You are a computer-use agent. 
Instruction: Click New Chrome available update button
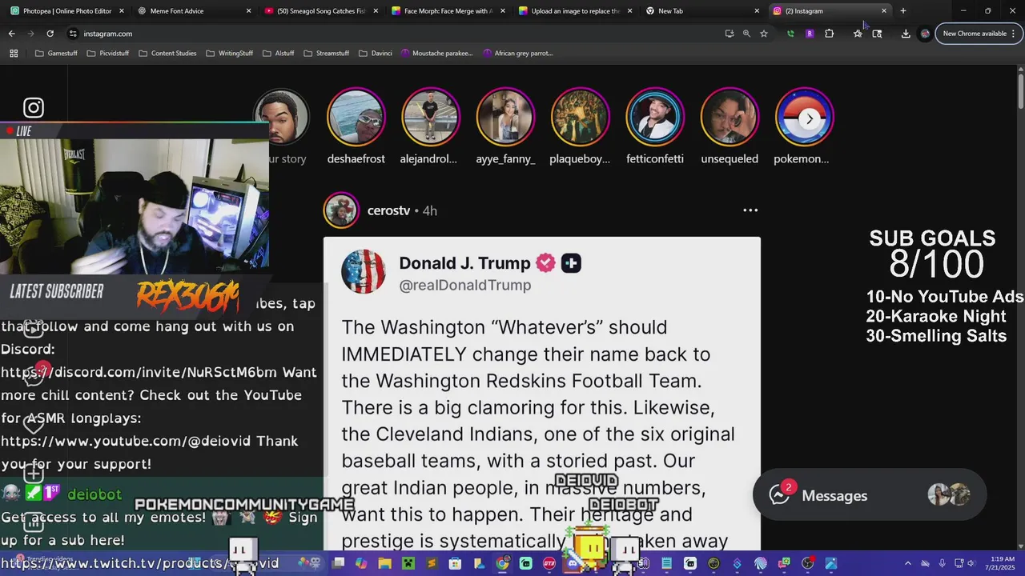(979, 34)
